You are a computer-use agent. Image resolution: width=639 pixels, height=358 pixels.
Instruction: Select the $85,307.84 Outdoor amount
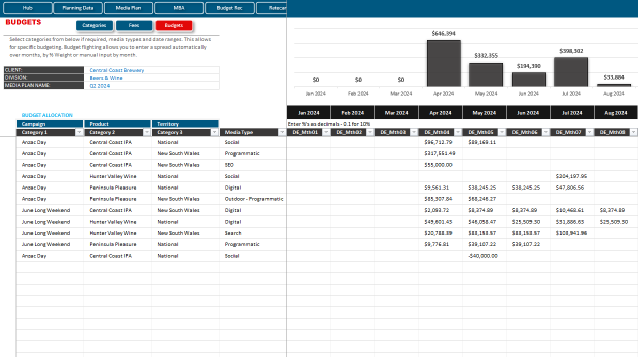440,199
